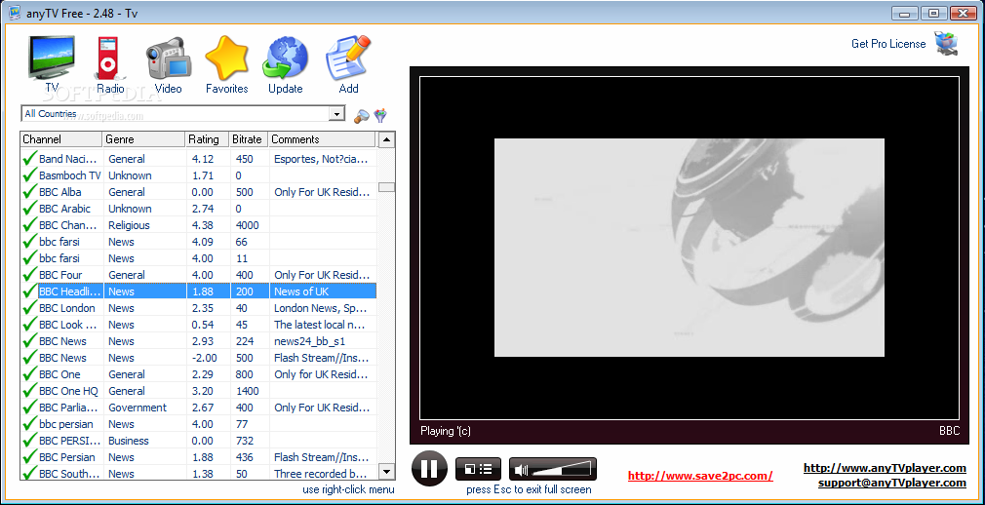Click the channel list scrollbar thumb
The height and width of the screenshot is (505, 985).
[x=387, y=187]
